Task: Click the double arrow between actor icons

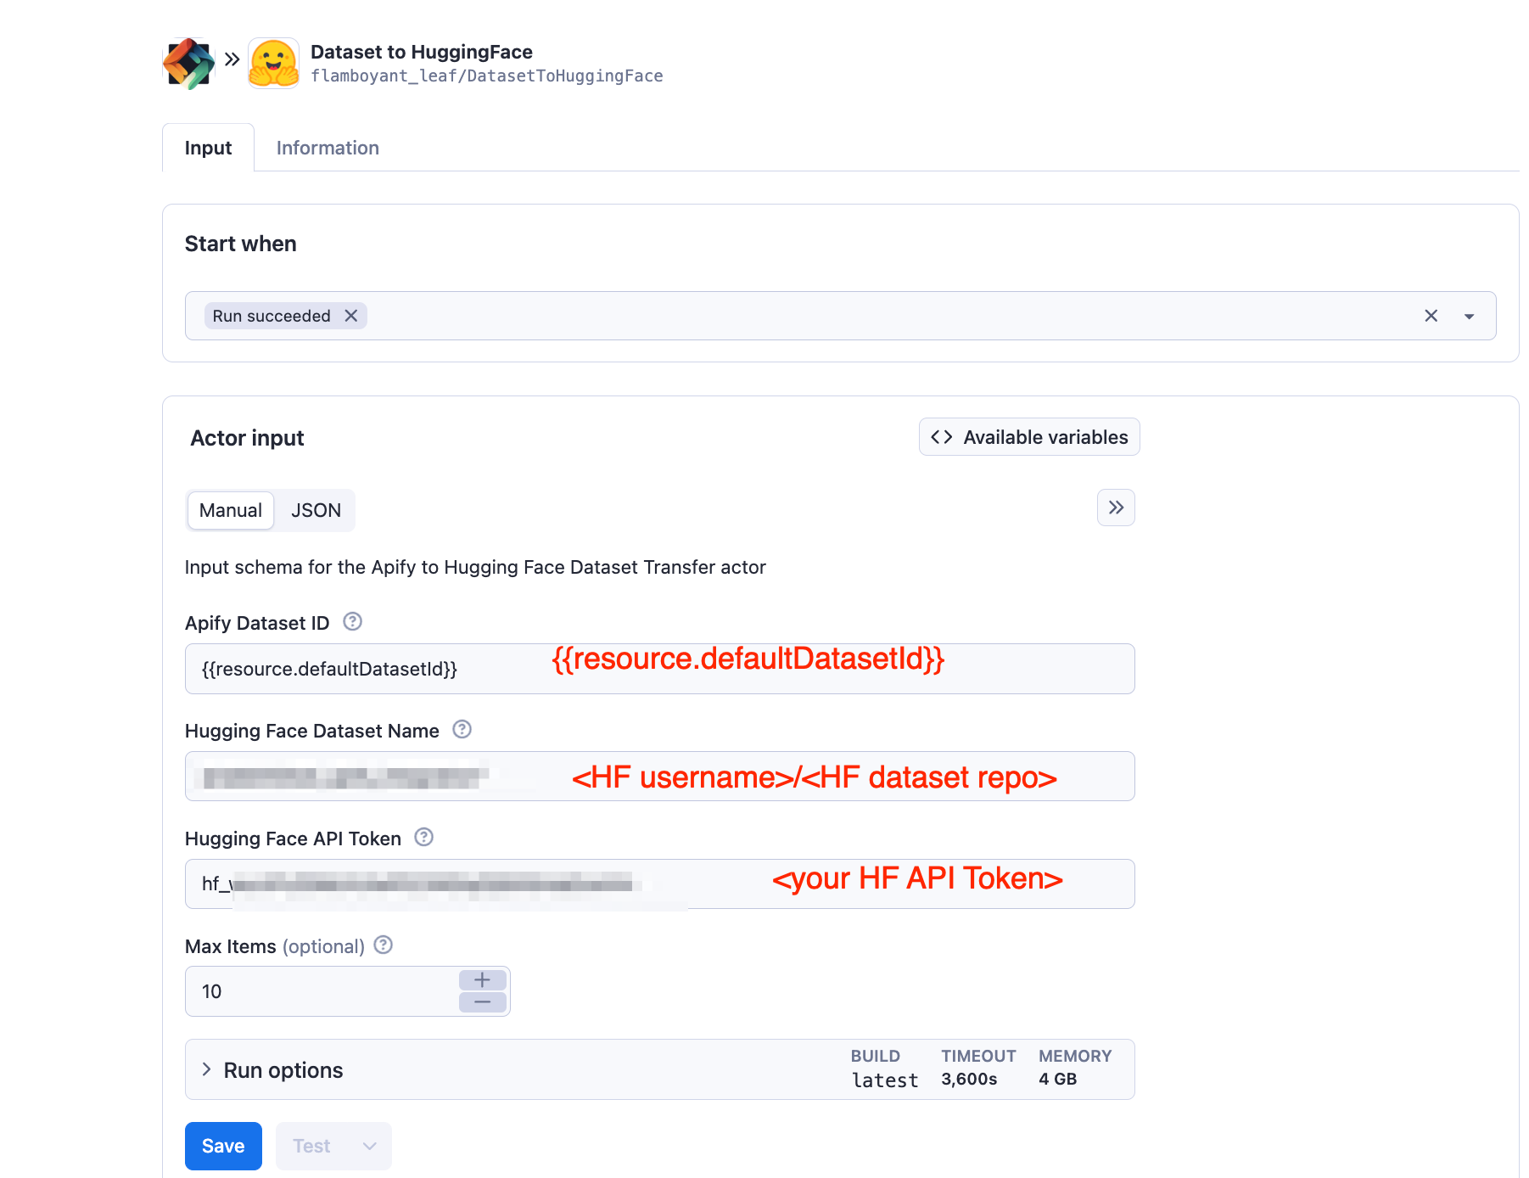Action: click(x=232, y=59)
